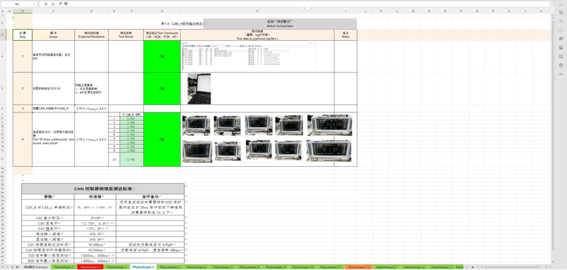567x270 pixels.
Task: Open the sheet list dots before plus button
Action: (x=467, y=267)
